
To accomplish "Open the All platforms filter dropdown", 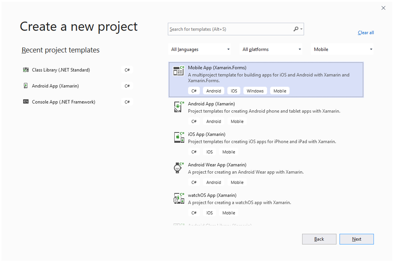I will (x=271, y=49).
